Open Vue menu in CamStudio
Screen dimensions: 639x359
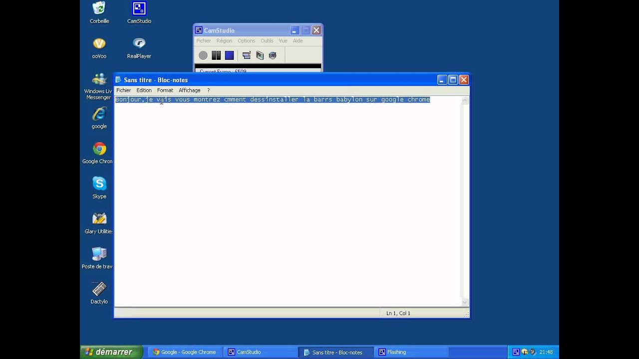click(283, 41)
